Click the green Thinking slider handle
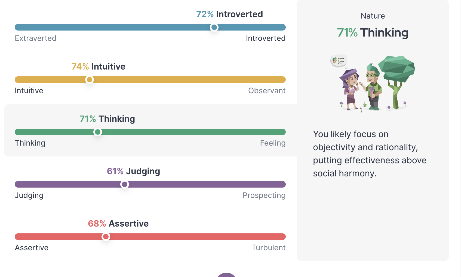The width and height of the screenshot is (461, 277). tap(97, 132)
